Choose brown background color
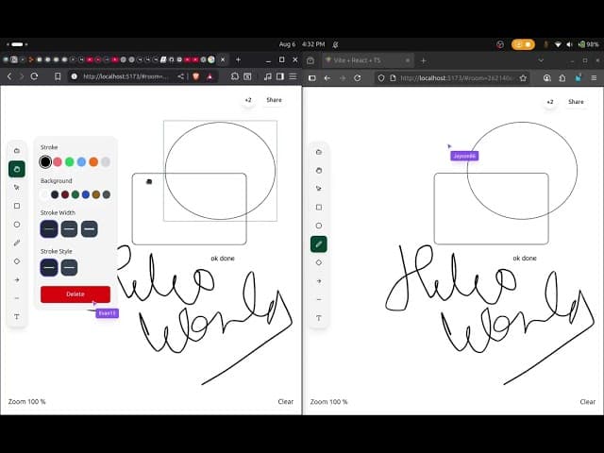The width and height of the screenshot is (604, 453). 96,195
